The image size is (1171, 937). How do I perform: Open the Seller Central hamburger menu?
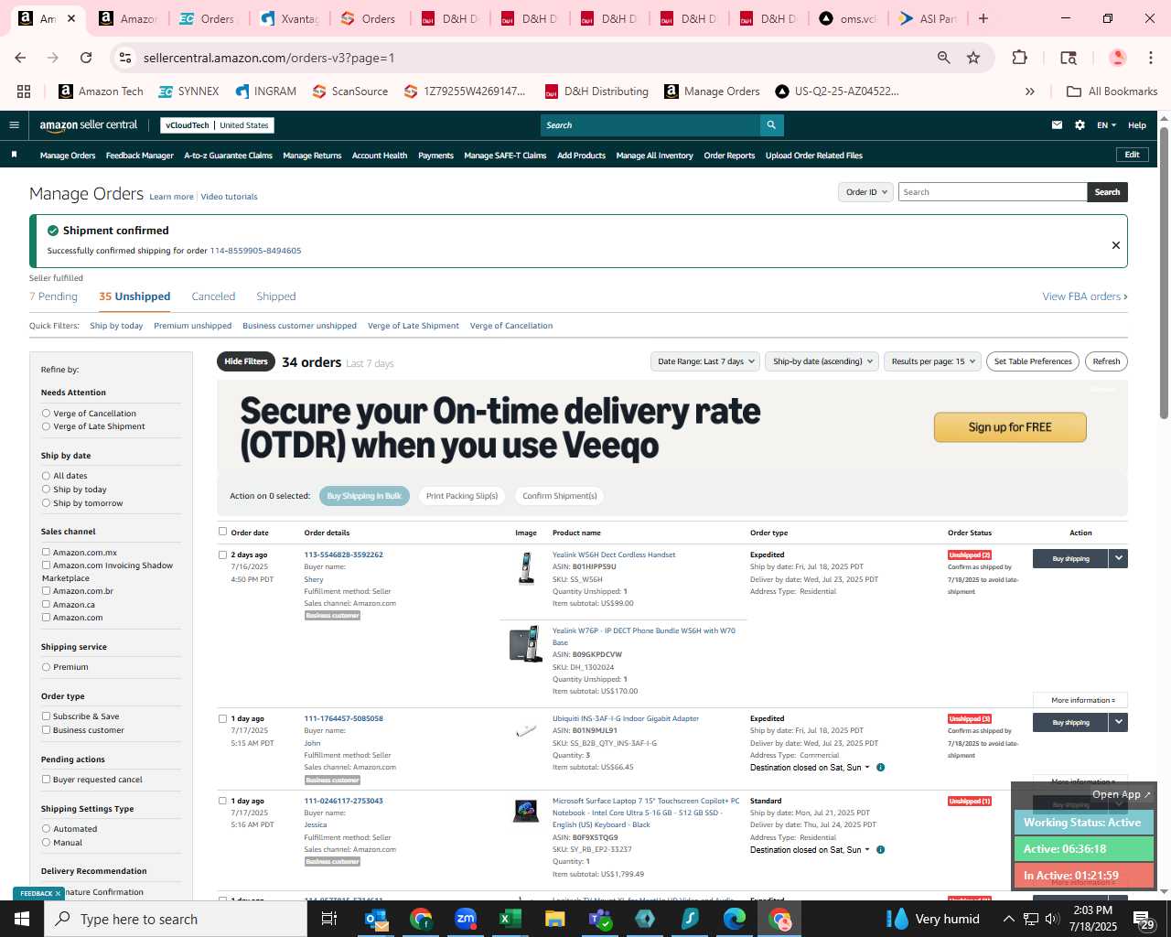(x=14, y=125)
